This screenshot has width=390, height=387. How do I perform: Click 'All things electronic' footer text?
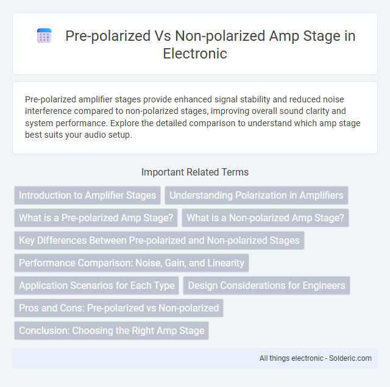(291, 358)
